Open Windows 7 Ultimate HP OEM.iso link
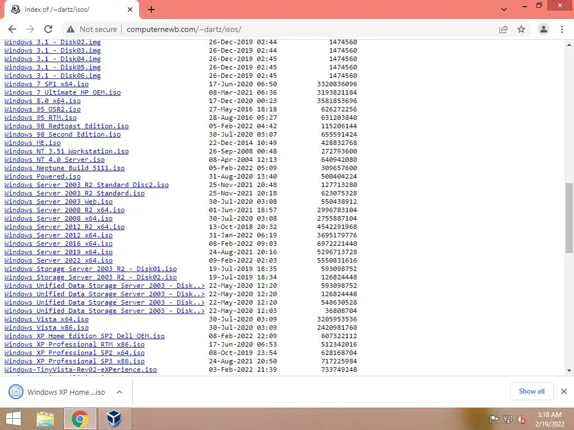 [x=63, y=92]
